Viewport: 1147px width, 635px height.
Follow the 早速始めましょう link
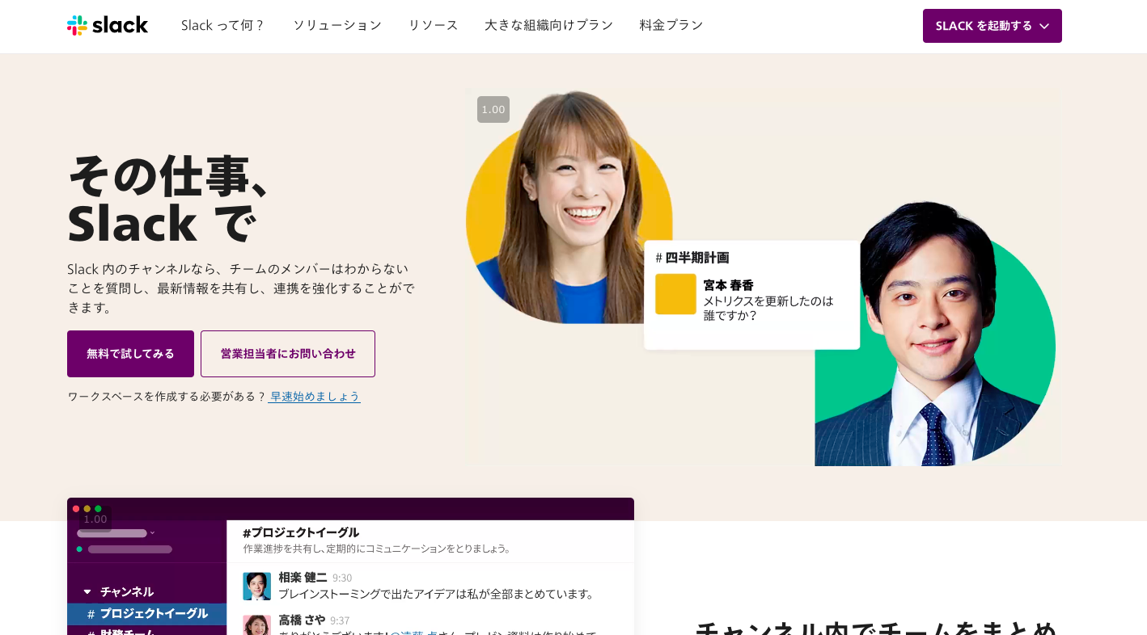click(315, 397)
